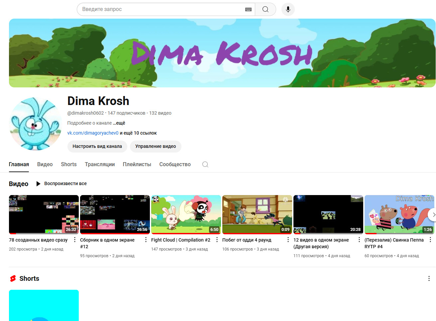Viewport: 436px width, 321px height.
Task: Select the Плейлисты tab
Action: (137, 164)
